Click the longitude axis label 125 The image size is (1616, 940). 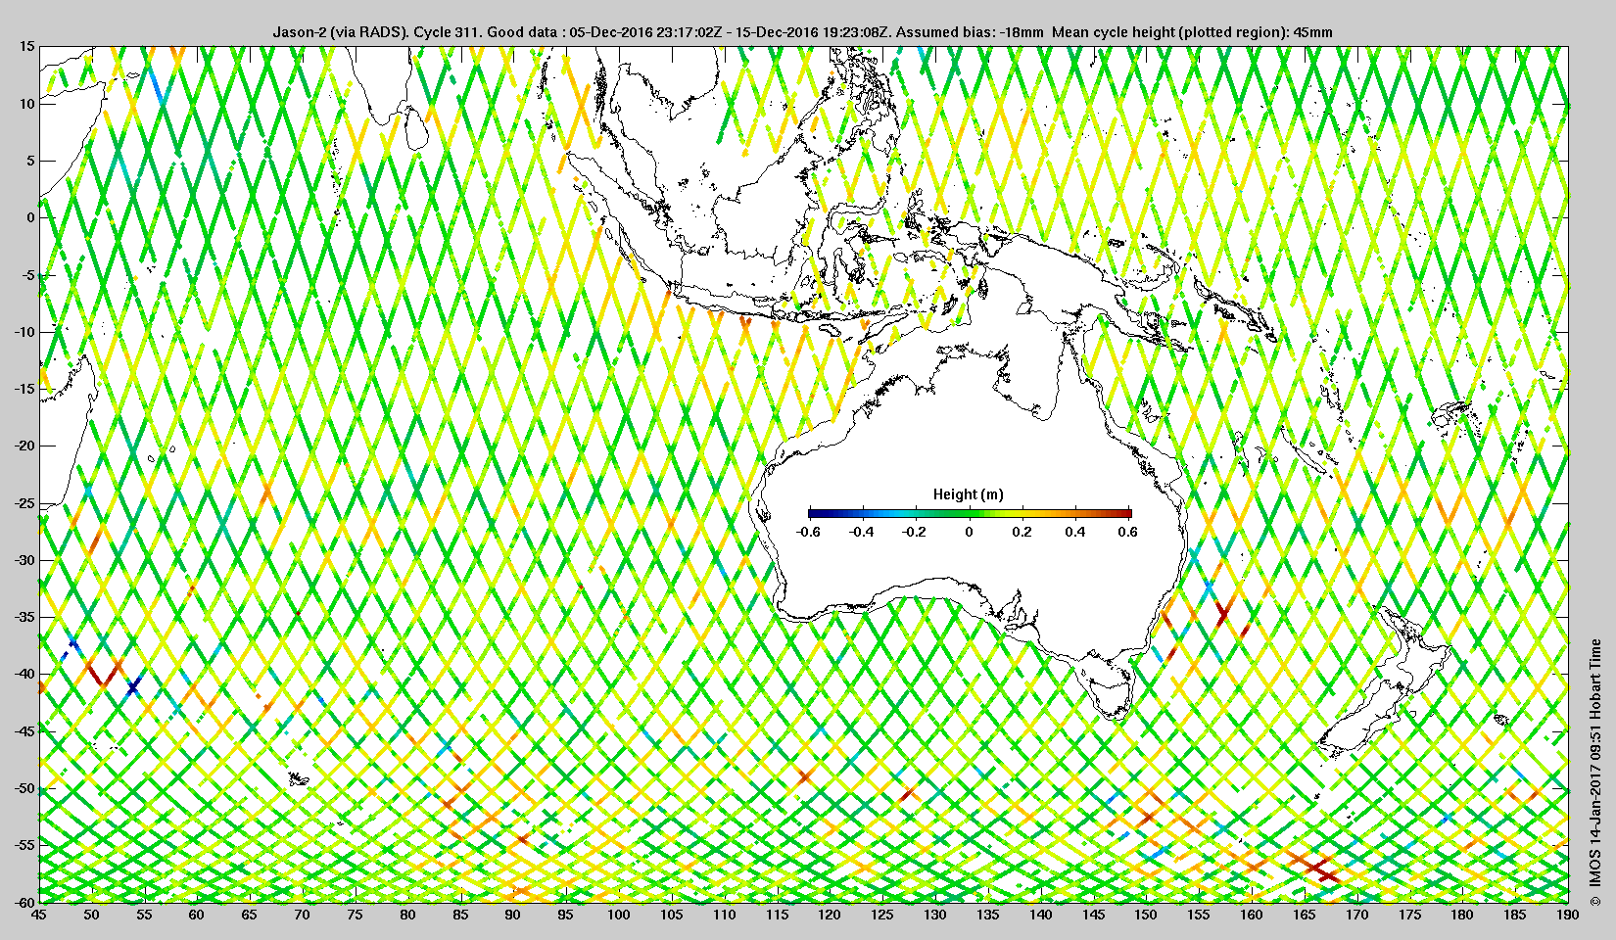click(x=882, y=915)
